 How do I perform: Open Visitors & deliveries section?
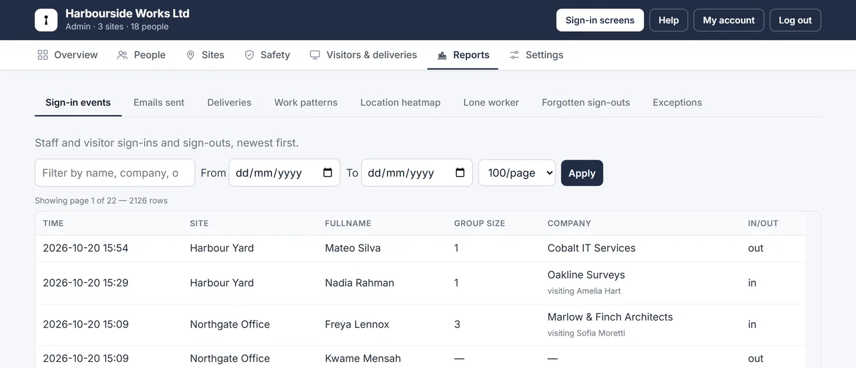363,55
